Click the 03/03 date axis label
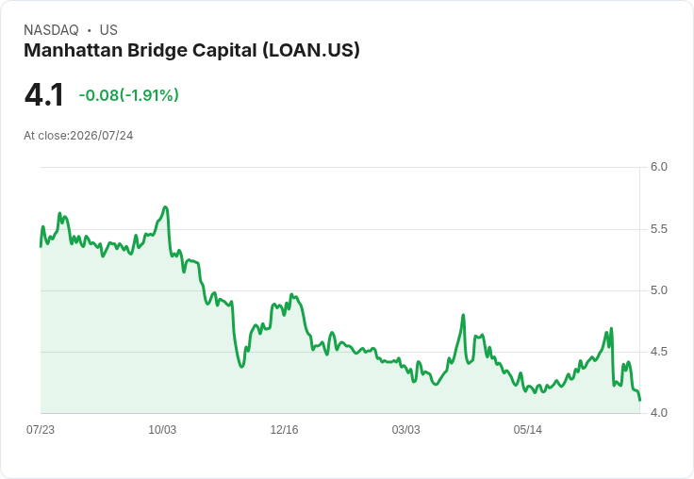The image size is (694, 479). tap(405, 429)
